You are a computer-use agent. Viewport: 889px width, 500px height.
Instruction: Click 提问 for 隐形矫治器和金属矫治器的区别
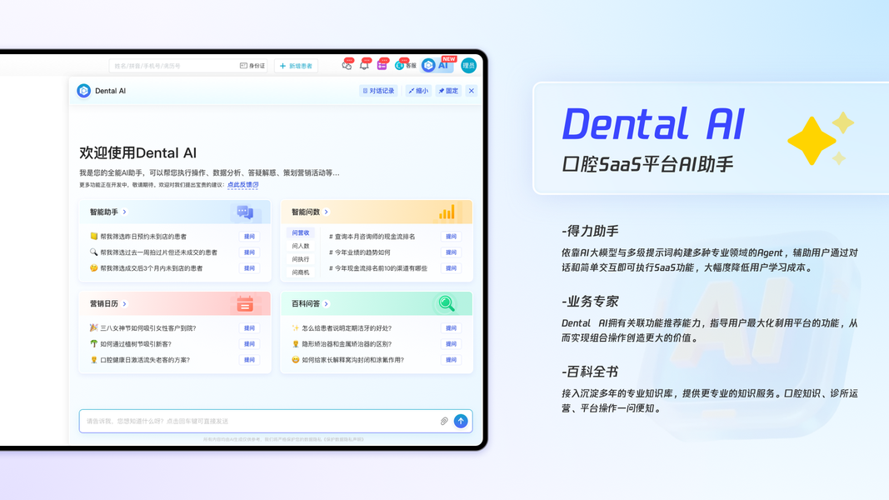click(x=452, y=344)
